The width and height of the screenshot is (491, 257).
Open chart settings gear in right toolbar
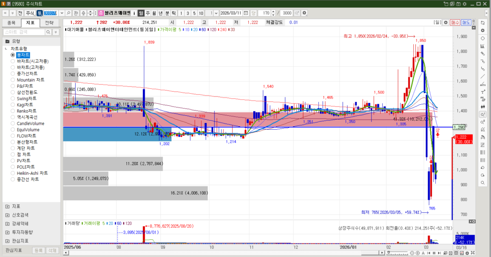[x=482, y=31]
